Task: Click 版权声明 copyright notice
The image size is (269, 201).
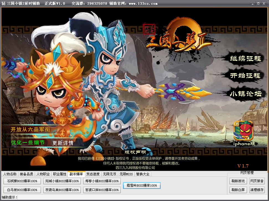Action: tap(135, 152)
